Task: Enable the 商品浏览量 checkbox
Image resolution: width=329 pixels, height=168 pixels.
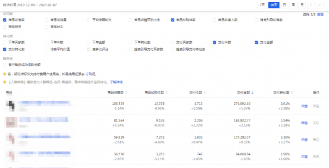Action: pos(47,20)
